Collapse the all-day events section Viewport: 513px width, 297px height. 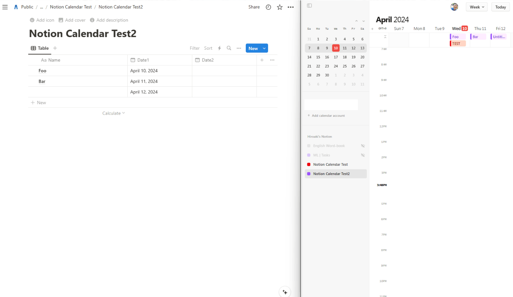tap(385, 36)
